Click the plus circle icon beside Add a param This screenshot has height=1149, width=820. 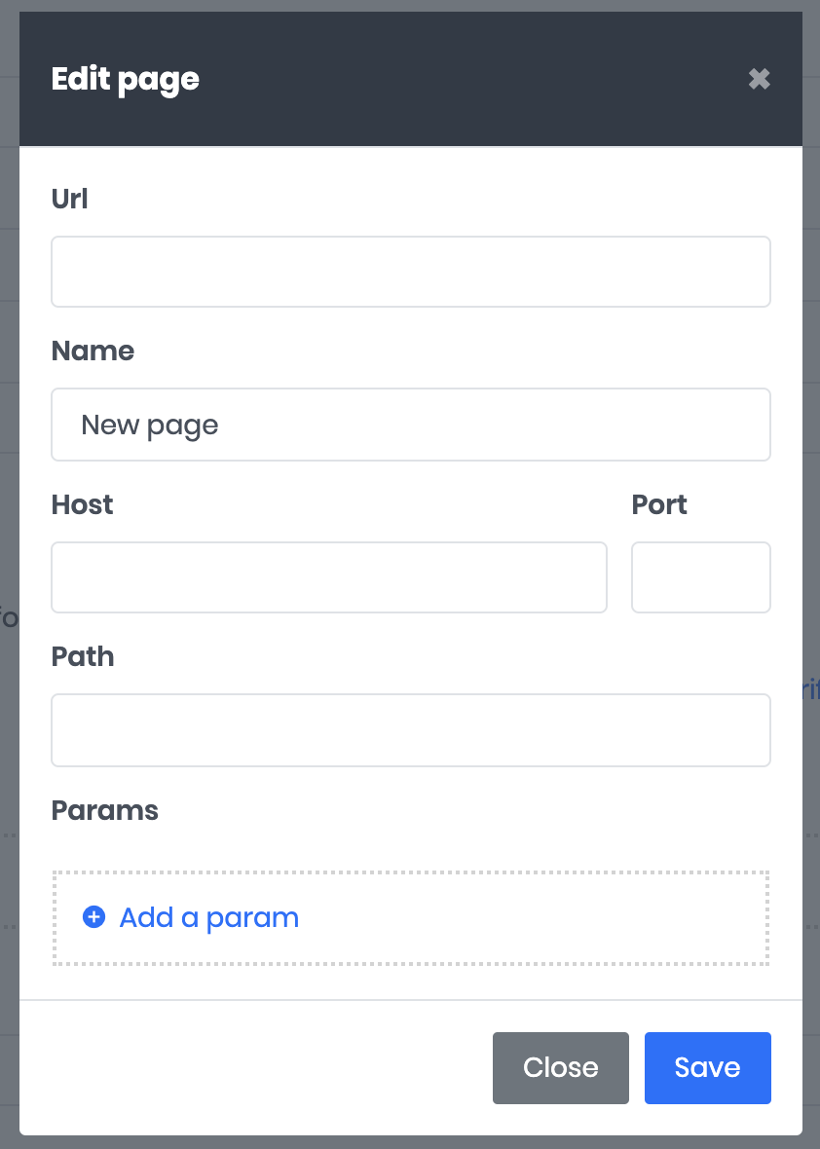(x=93, y=917)
